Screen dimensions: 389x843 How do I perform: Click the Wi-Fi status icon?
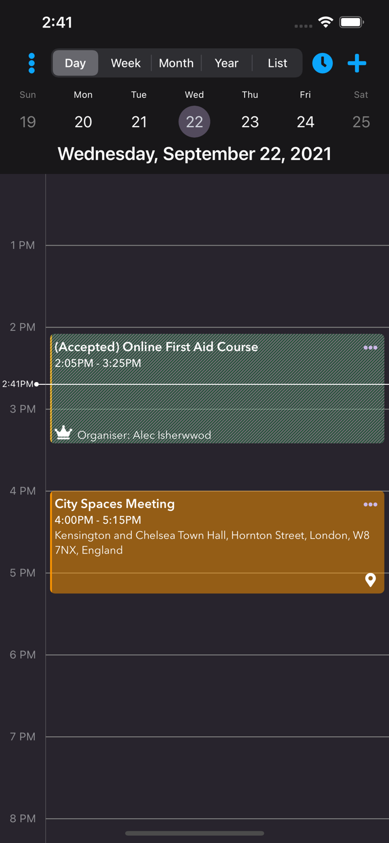[x=327, y=22]
